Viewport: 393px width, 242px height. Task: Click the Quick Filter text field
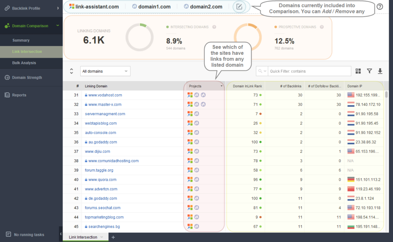click(x=309, y=71)
